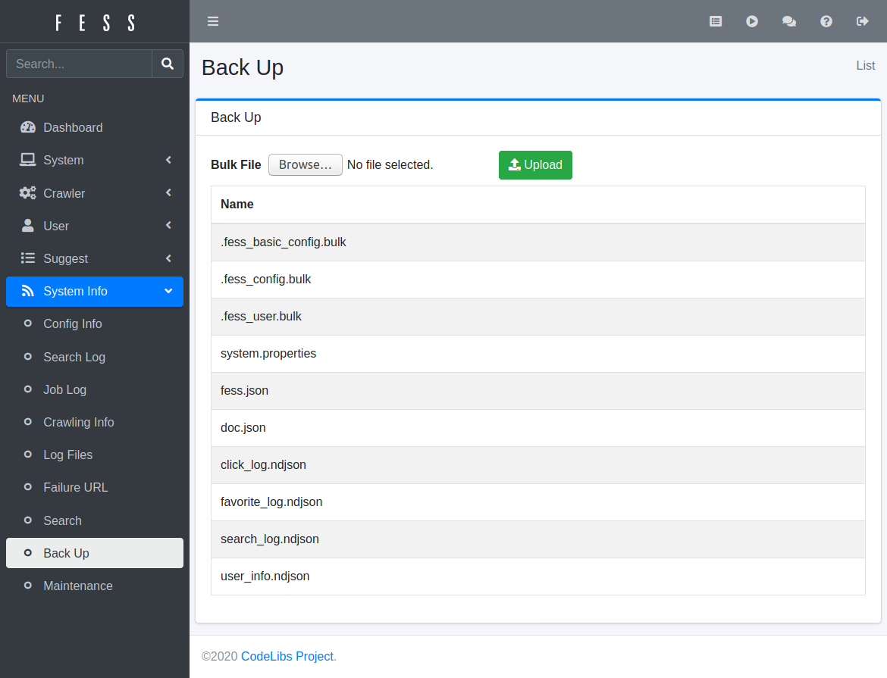Go to the Maintenance page

[x=78, y=586]
